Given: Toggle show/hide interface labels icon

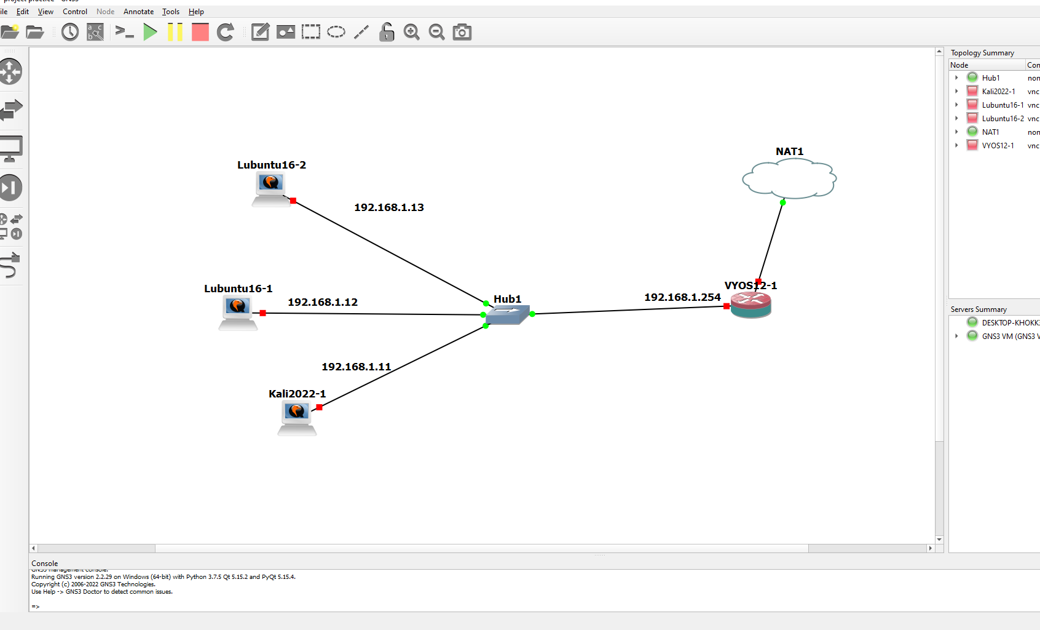Looking at the screenshot, I should point(95,32).
